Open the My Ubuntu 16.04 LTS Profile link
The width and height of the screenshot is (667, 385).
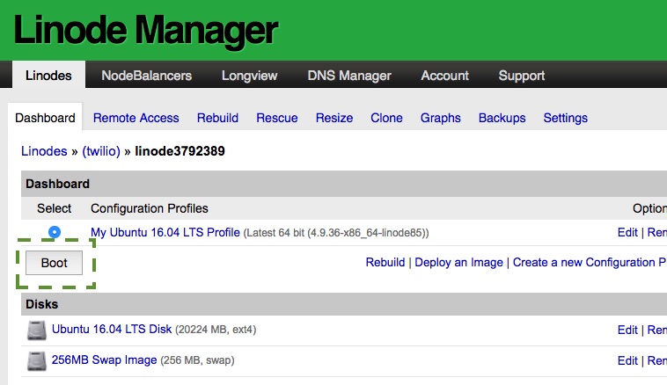tap(165, 232)
